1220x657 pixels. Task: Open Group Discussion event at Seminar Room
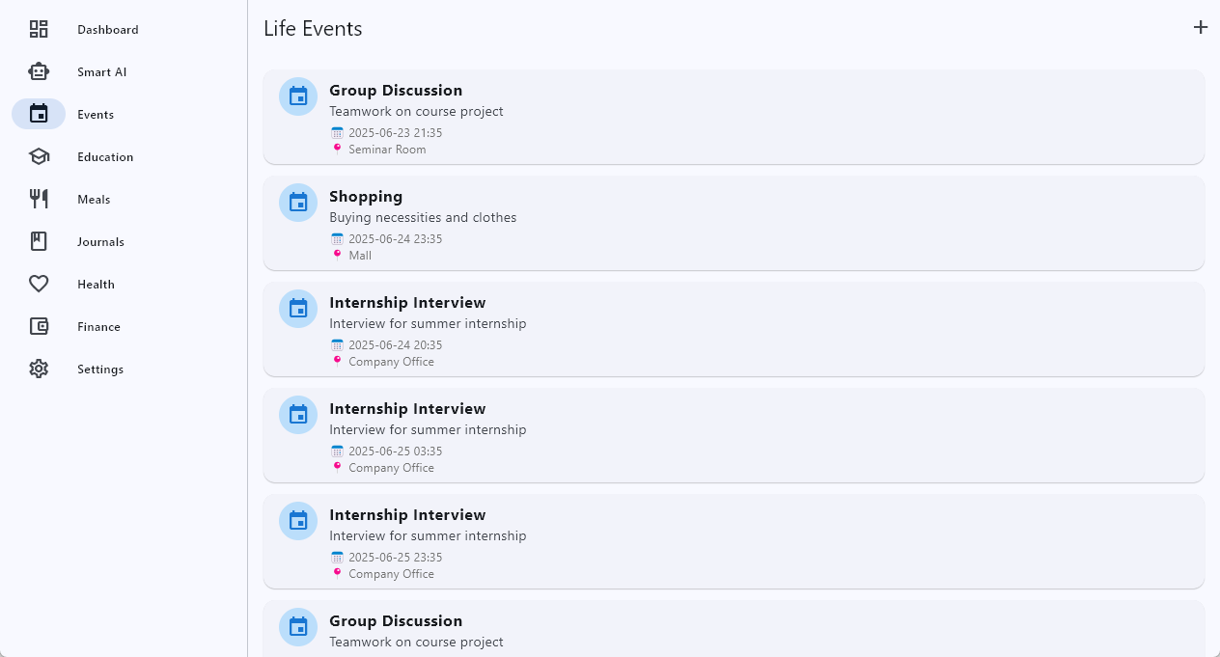(734, 117)
